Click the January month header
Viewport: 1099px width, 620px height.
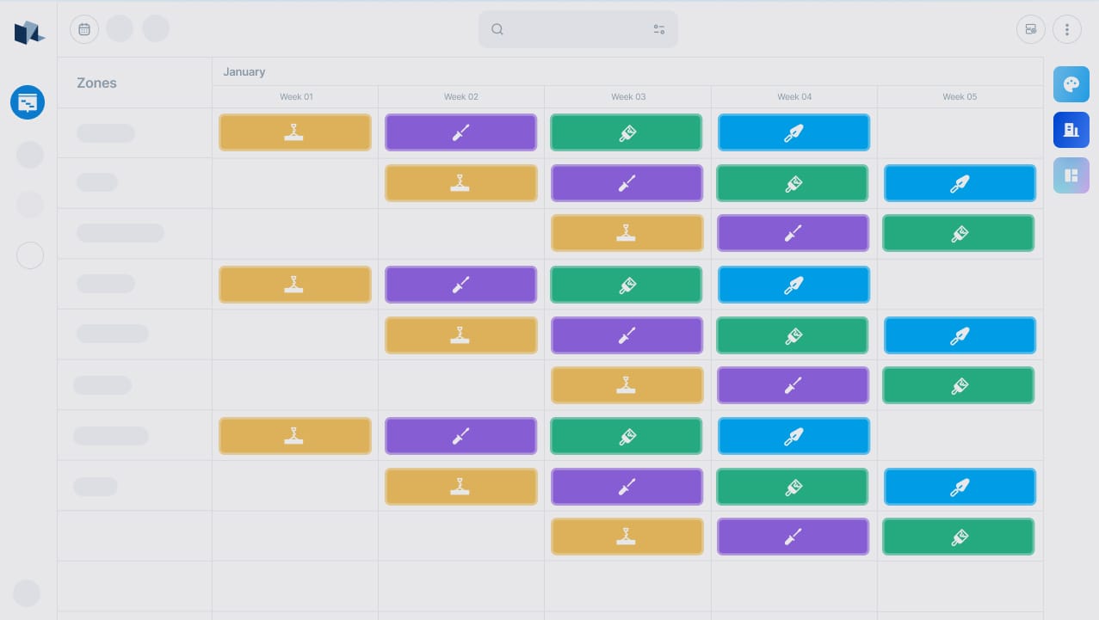[244, 72]
